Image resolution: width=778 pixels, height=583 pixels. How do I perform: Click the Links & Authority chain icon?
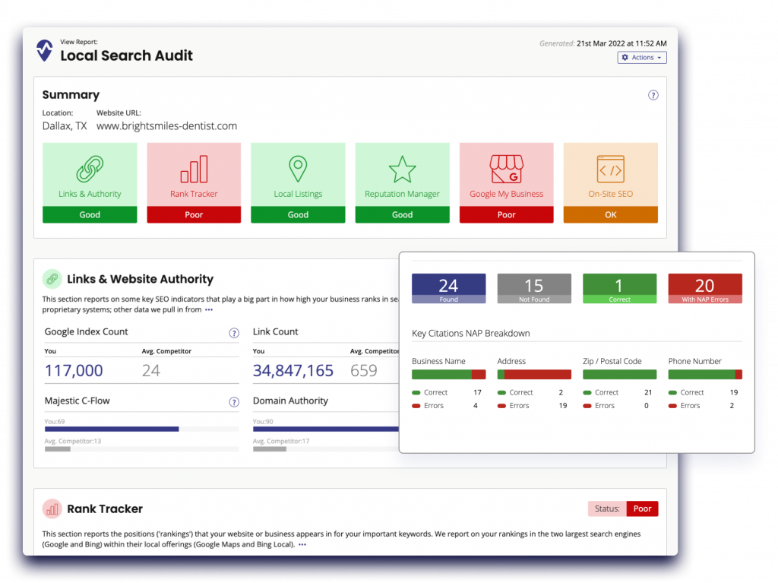point(90,169)
